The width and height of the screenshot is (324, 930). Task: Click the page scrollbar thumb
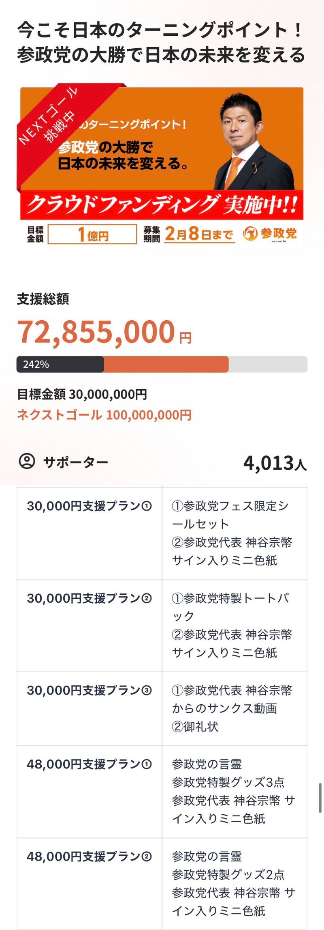point(320,798)
